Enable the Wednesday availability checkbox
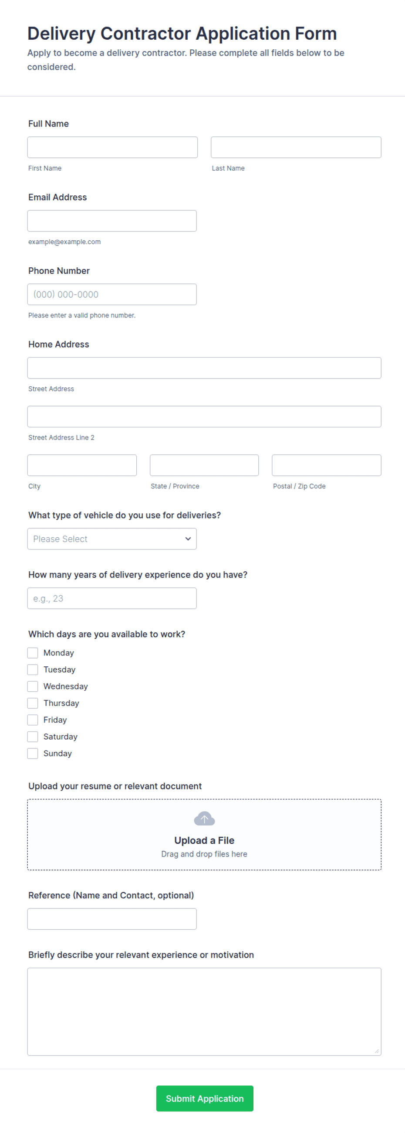Image resolution: width=405 pixels, height=1133 pixels. pos(33,686)
